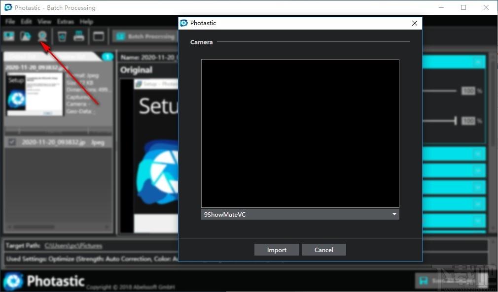Close the Photastic camera dialog
Viewport: 498px width, 292px height.
pos(415,23)
